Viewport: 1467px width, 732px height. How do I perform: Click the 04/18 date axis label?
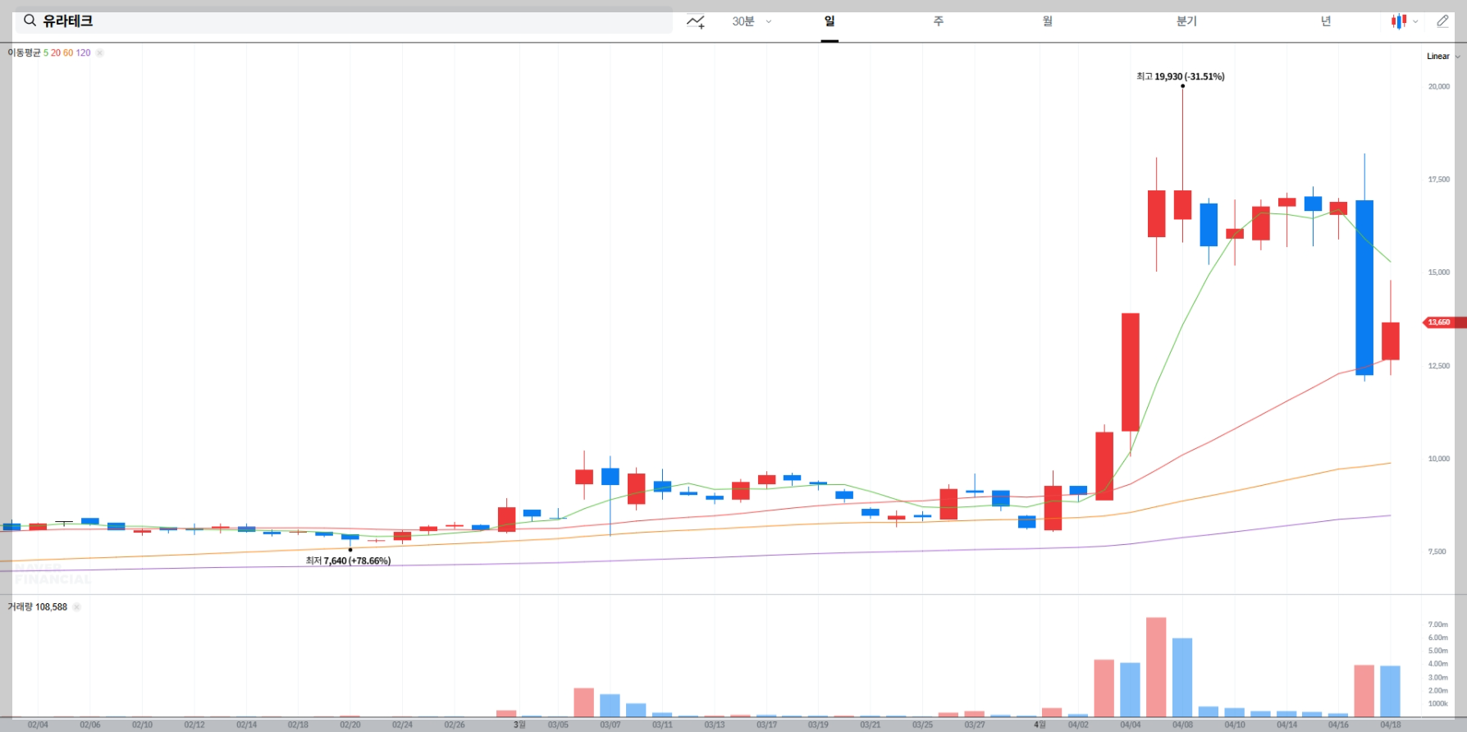(1391, 725)
